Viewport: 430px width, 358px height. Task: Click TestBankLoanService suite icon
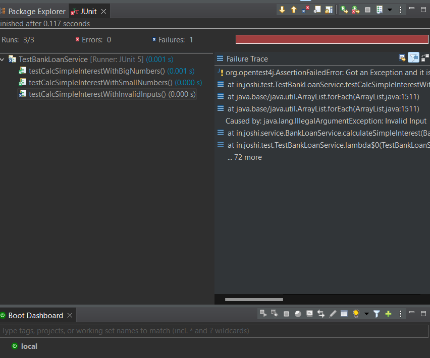click(12, 59)
